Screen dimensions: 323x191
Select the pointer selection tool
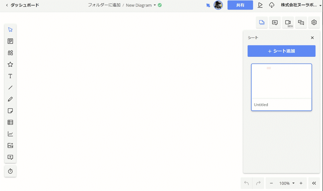(10, 29)
